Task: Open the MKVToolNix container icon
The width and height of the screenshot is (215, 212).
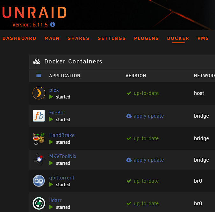Action: coord(39,159)
